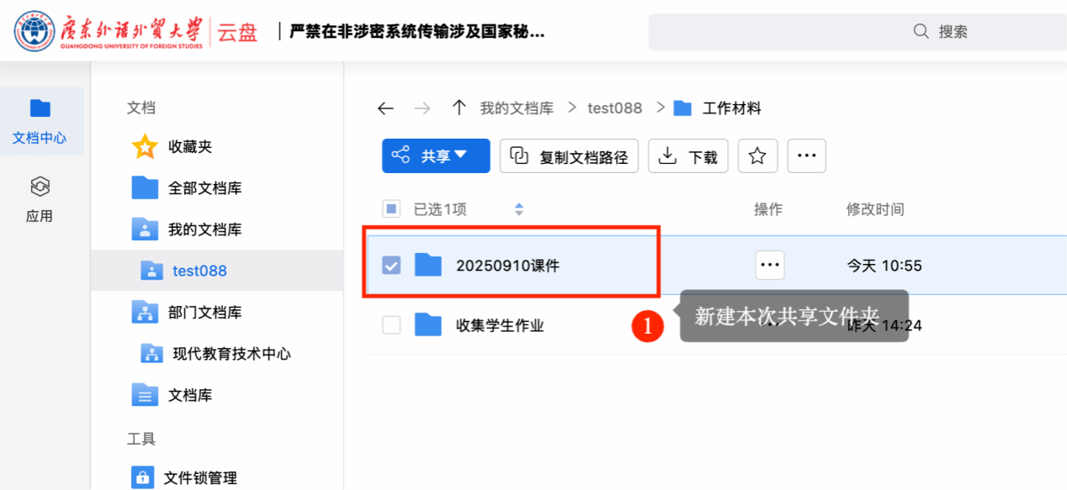Click the 复制文档路径 button
The width and height of the screenshot is (1067, 490).
click(569, 155)
